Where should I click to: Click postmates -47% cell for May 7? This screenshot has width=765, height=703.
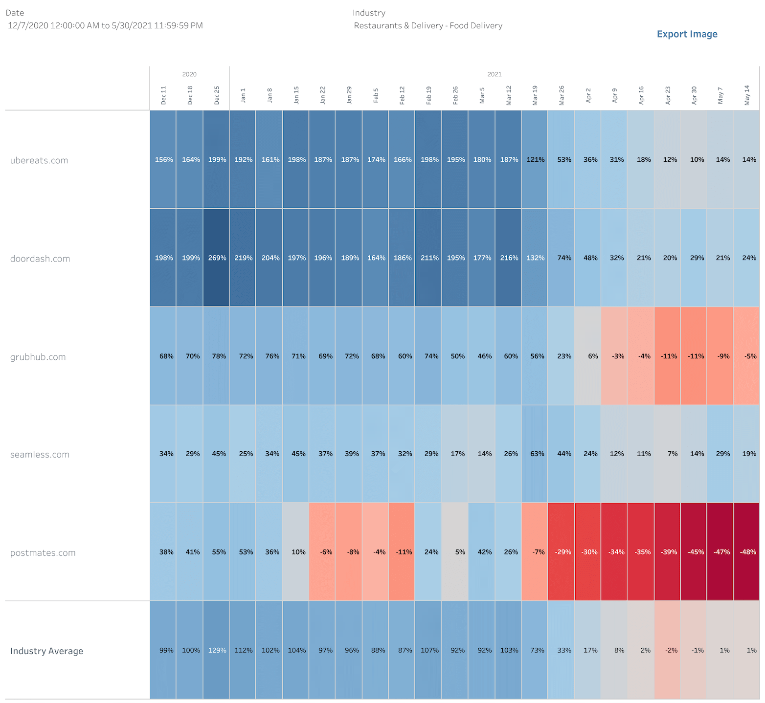pyautogui.click(x=720, y=552)
